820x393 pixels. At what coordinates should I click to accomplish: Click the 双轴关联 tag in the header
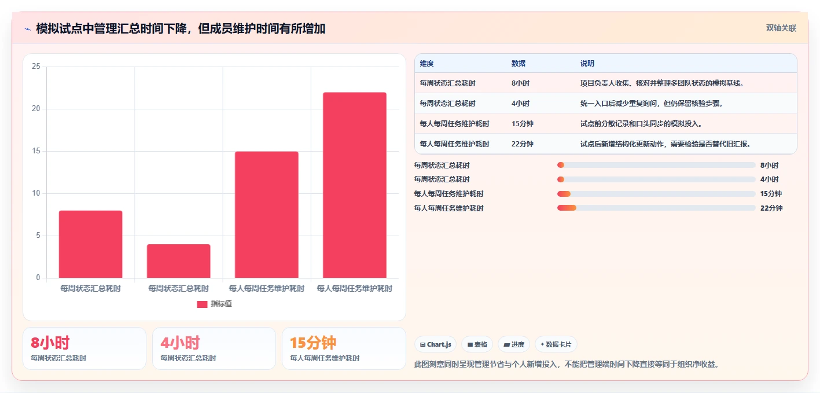click(781, 28)
